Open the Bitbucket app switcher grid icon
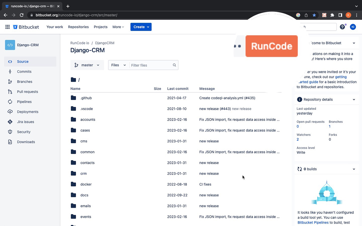Image resolution: width=362 pixels, height=226 pixels. coord(8,27)
